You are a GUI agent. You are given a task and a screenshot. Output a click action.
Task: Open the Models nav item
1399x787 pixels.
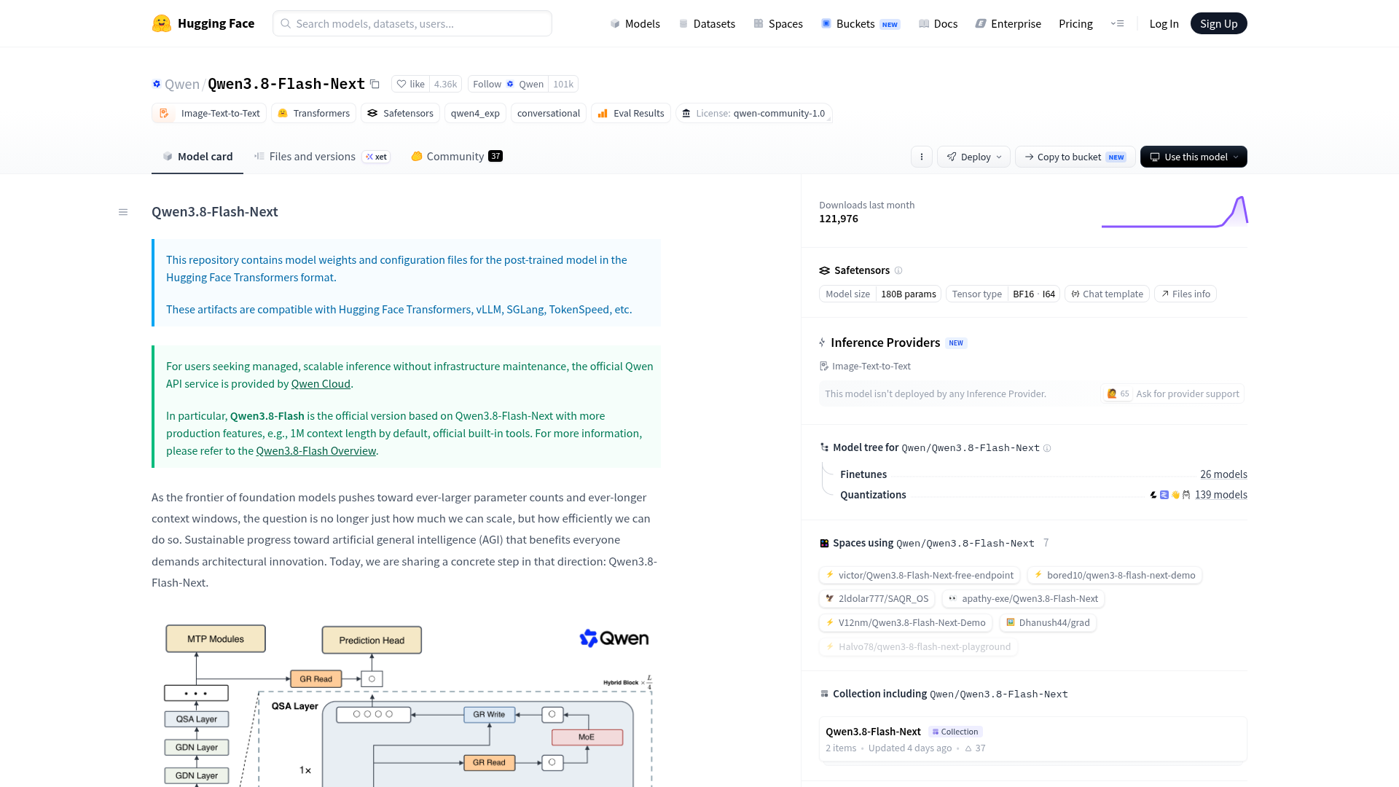635,23
